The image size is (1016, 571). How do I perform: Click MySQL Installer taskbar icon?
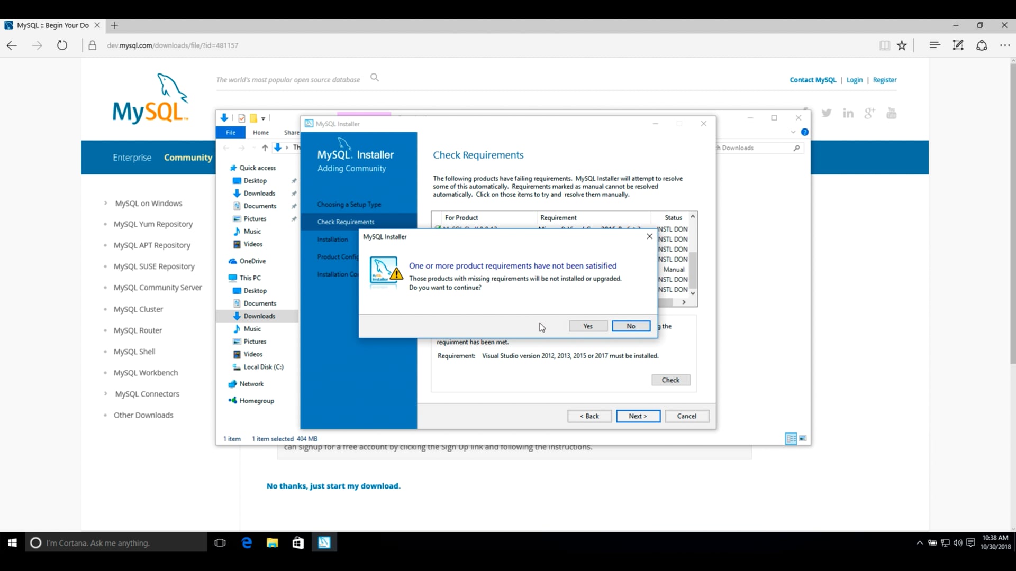(324, 543)
